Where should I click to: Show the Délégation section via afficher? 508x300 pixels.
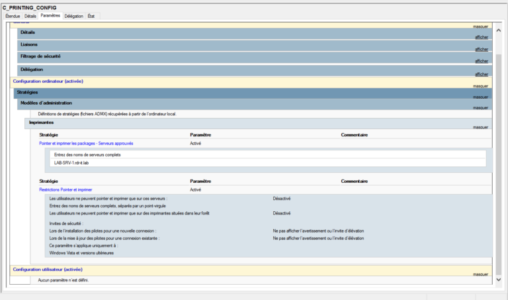coord(482,74)
